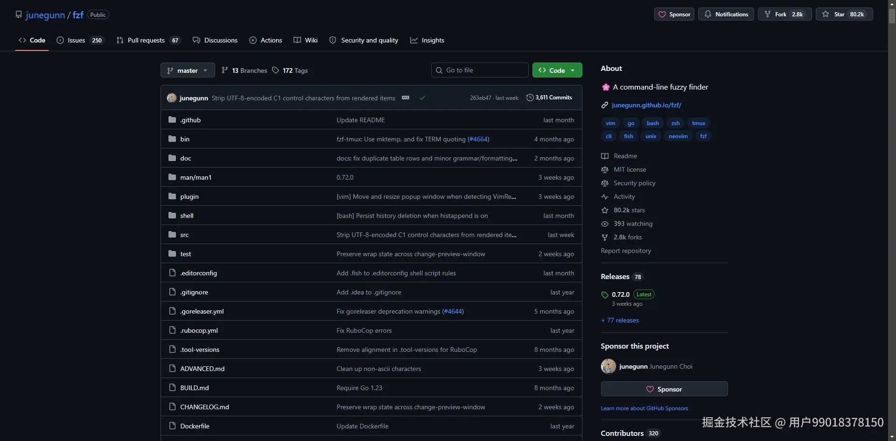Open the Discussions tab

pyautogui.click(x=215, y=40)
